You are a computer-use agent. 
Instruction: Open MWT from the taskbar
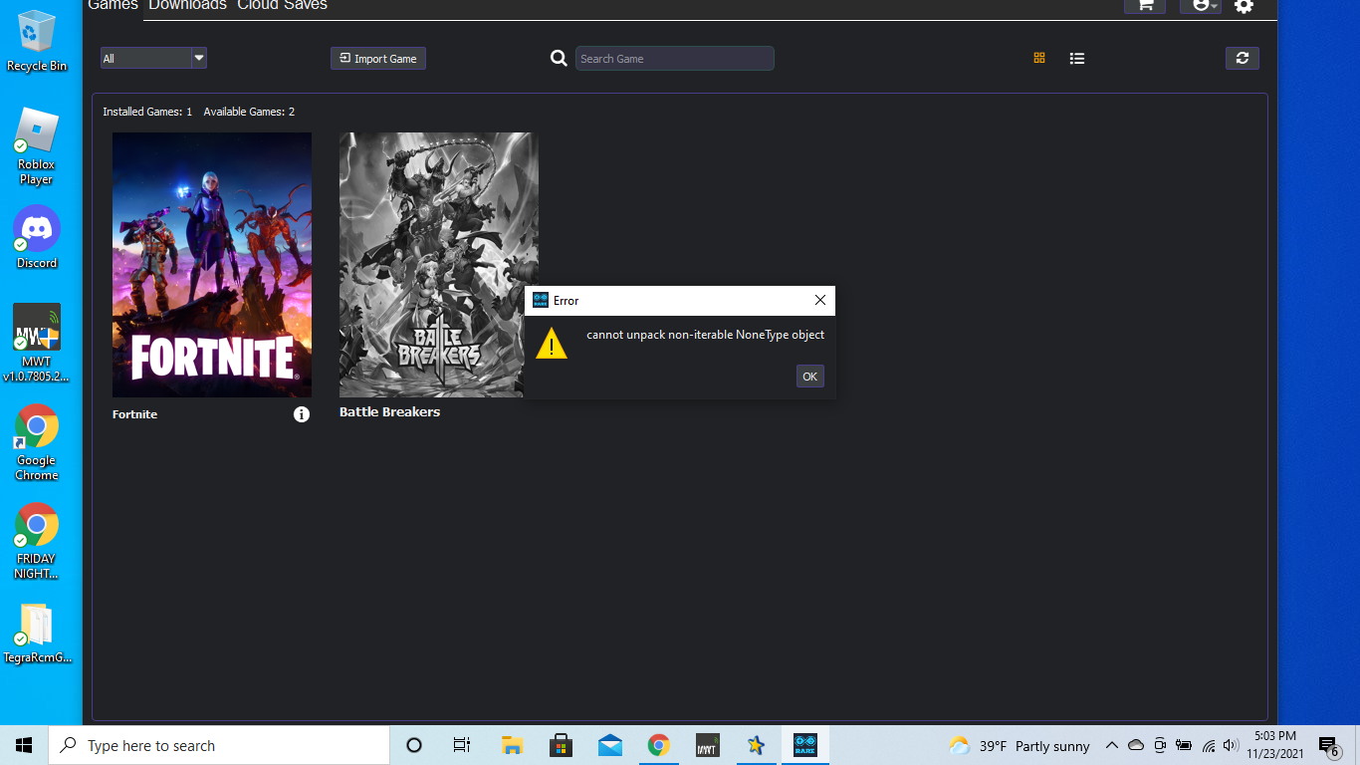707,745
